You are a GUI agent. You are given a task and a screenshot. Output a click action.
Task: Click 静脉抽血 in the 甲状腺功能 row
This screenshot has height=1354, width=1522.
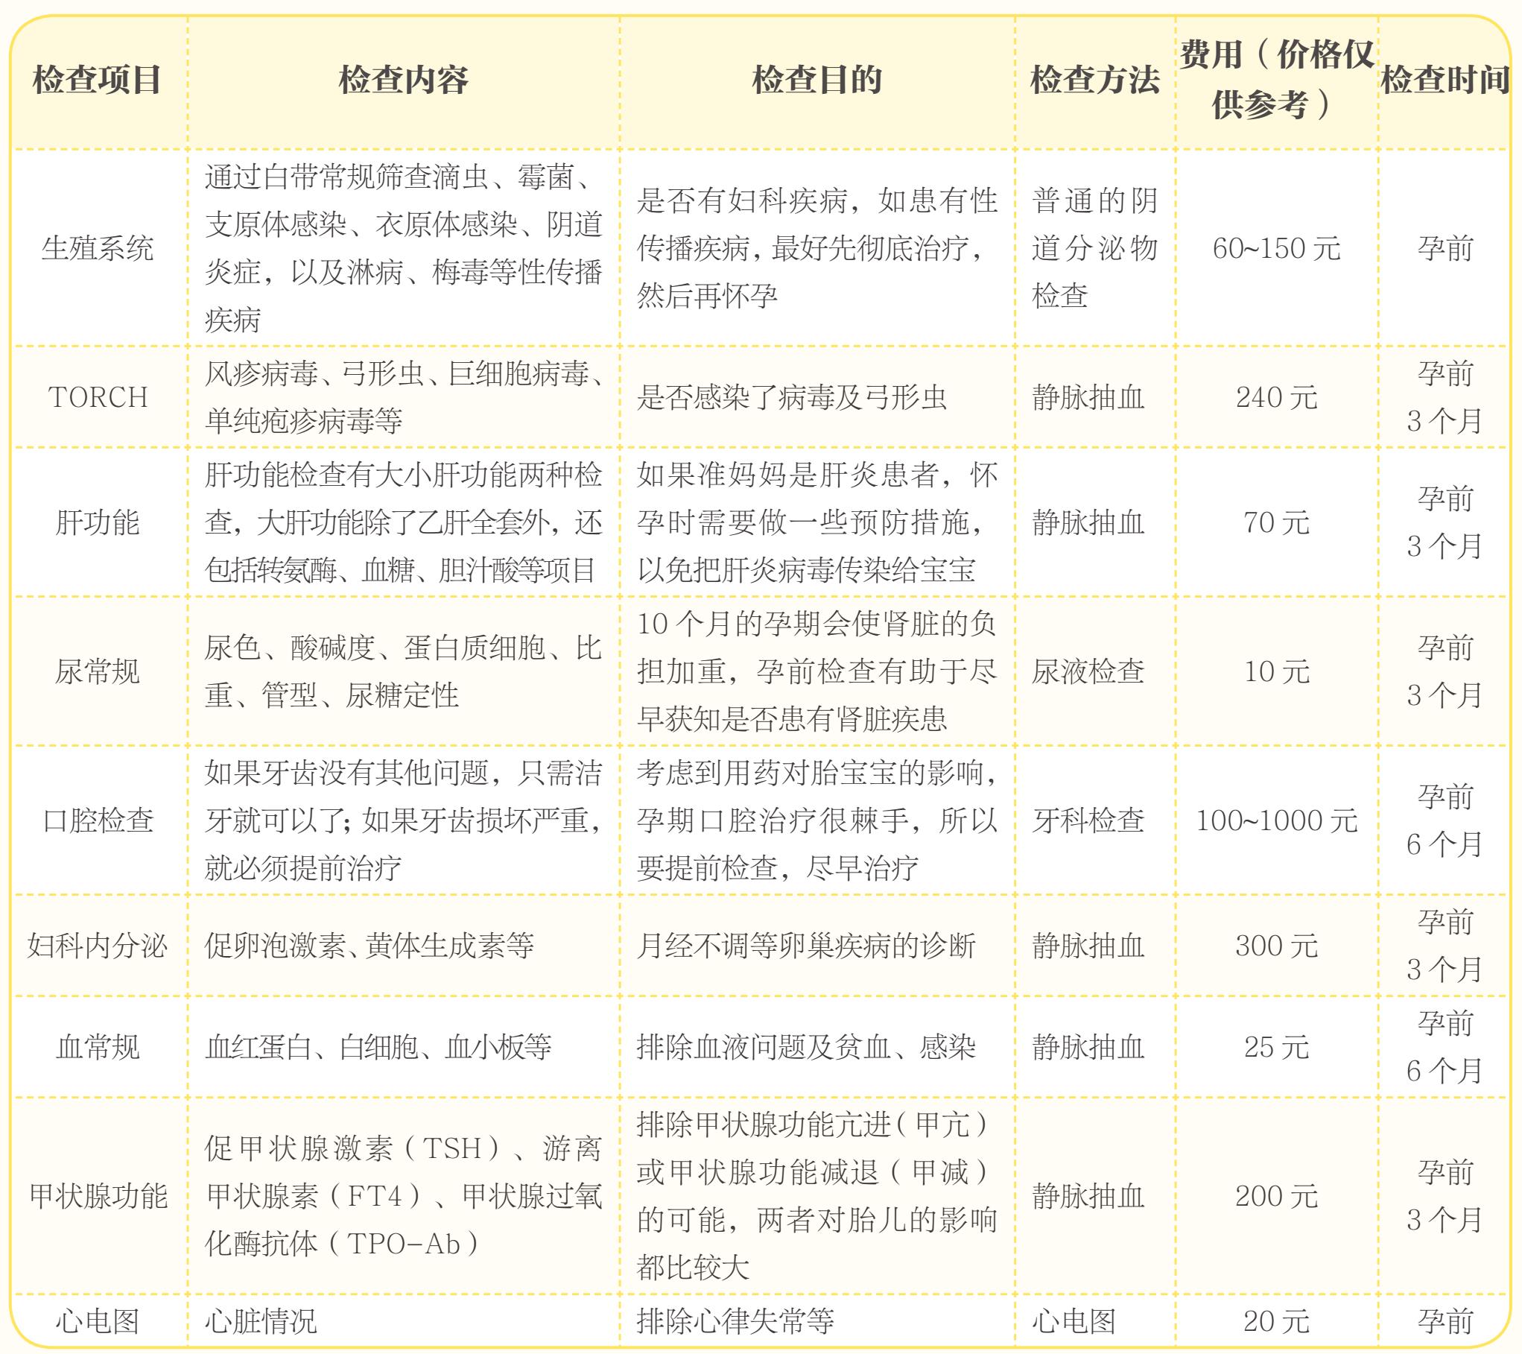(1088, 1196)
